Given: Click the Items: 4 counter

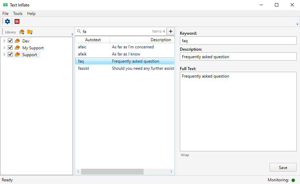Looking at the screenshot, I should click(x=158, y=31).
